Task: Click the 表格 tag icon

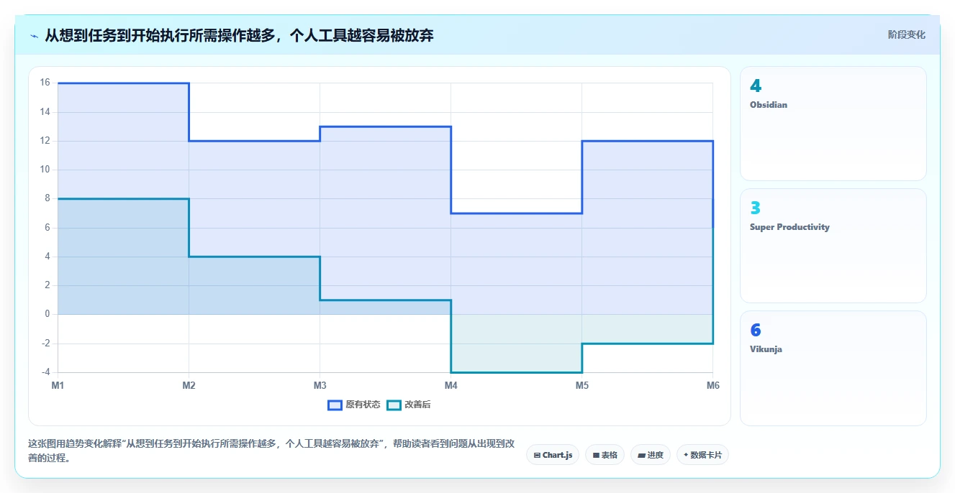Action: [596, 456]
